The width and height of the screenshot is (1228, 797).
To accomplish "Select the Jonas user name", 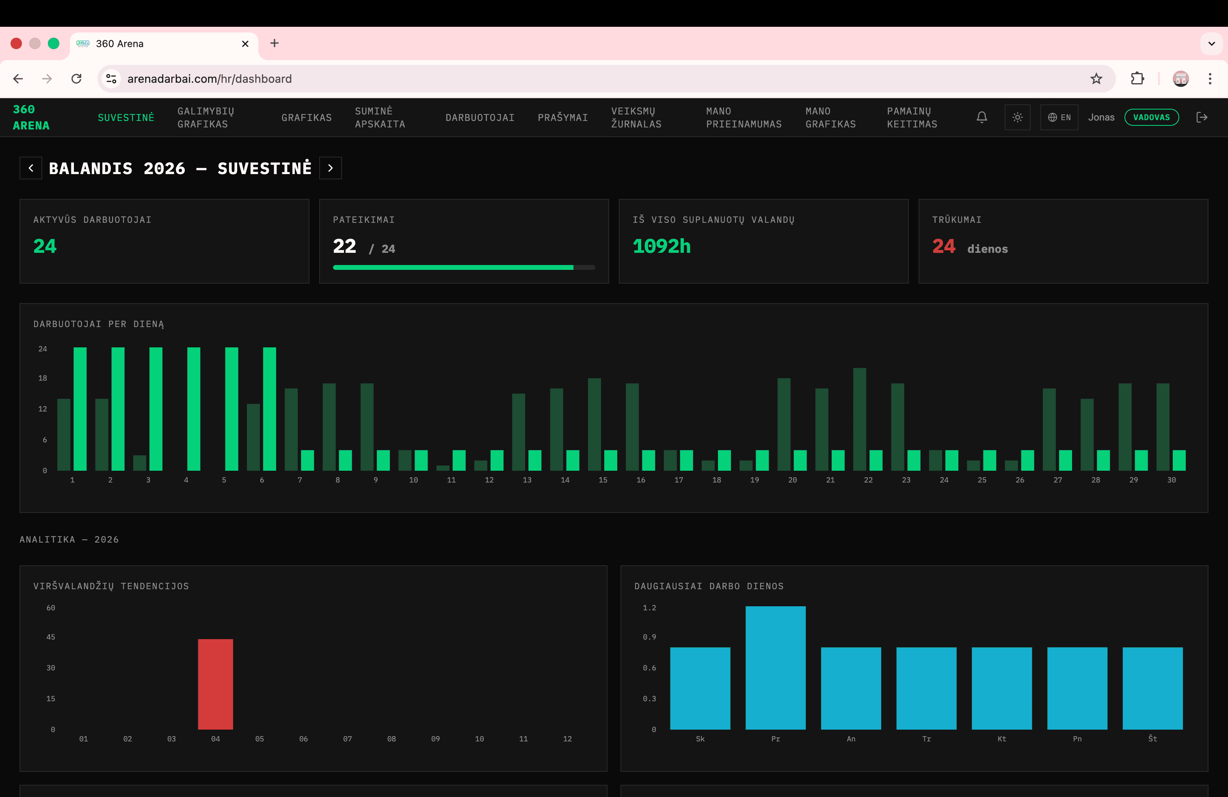I will 1101,117.
